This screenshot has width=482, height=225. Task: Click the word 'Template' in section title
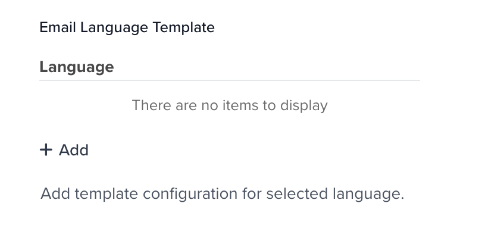click(183, 27)
